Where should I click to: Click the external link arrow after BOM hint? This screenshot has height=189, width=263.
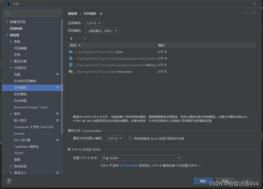click(x=199, y=166)
